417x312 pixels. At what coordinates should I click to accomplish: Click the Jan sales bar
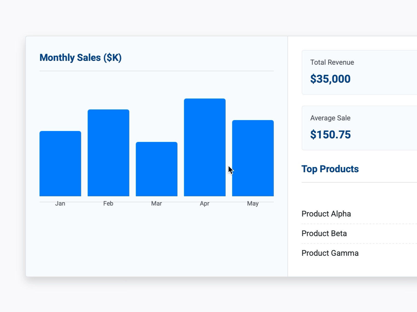pos(60,164)
